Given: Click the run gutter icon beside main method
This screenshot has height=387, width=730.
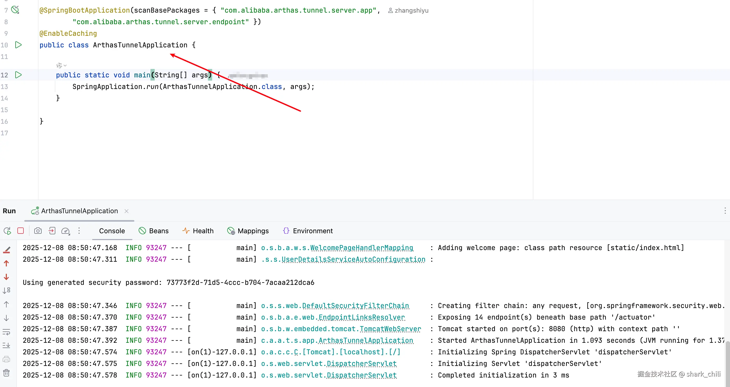Looking at the screenshot, I should (x=18, y=75).
